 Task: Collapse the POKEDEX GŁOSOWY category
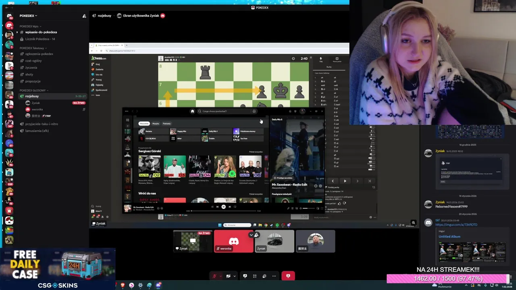pyautogui.click(x=34, y=90)
